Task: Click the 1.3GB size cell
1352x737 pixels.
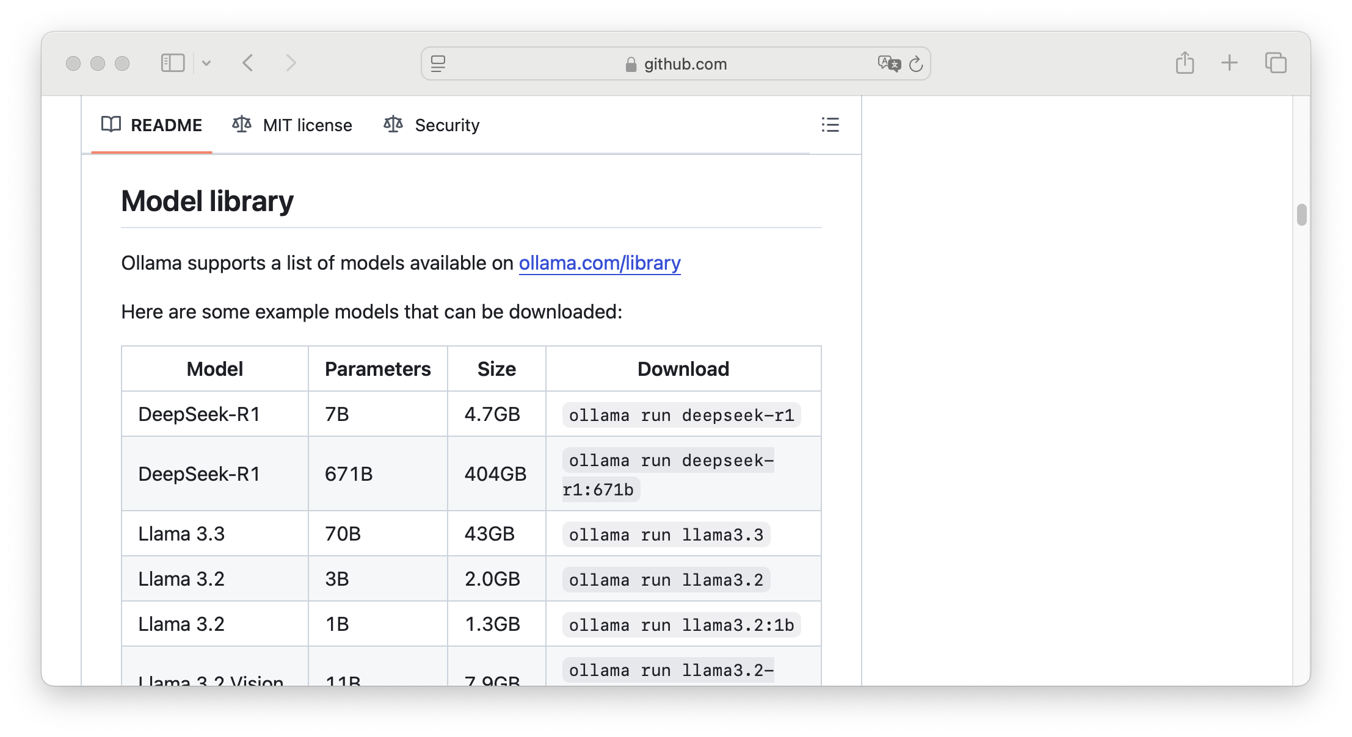Action: coord(496,624)
